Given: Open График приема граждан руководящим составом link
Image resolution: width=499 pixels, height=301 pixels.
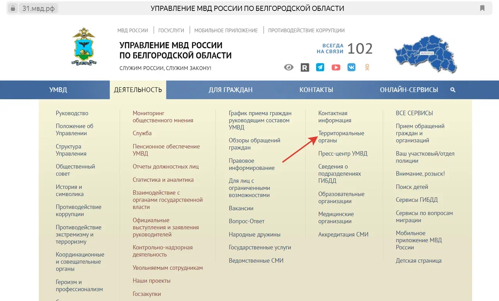Looking at the screenshot, I should [x=260, y=120].
